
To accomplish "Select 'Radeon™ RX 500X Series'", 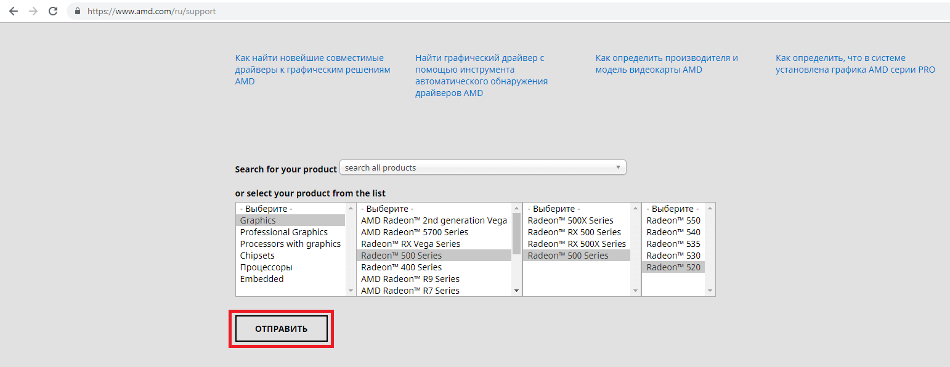I will (577, 244).
